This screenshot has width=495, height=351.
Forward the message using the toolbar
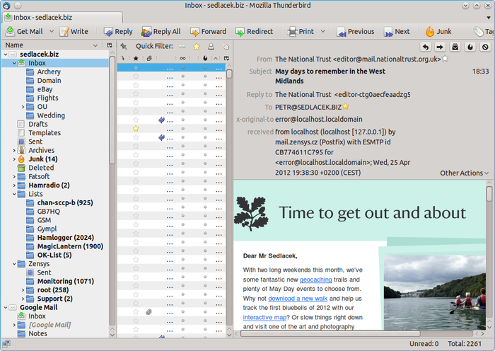click(x=209, y=32)
